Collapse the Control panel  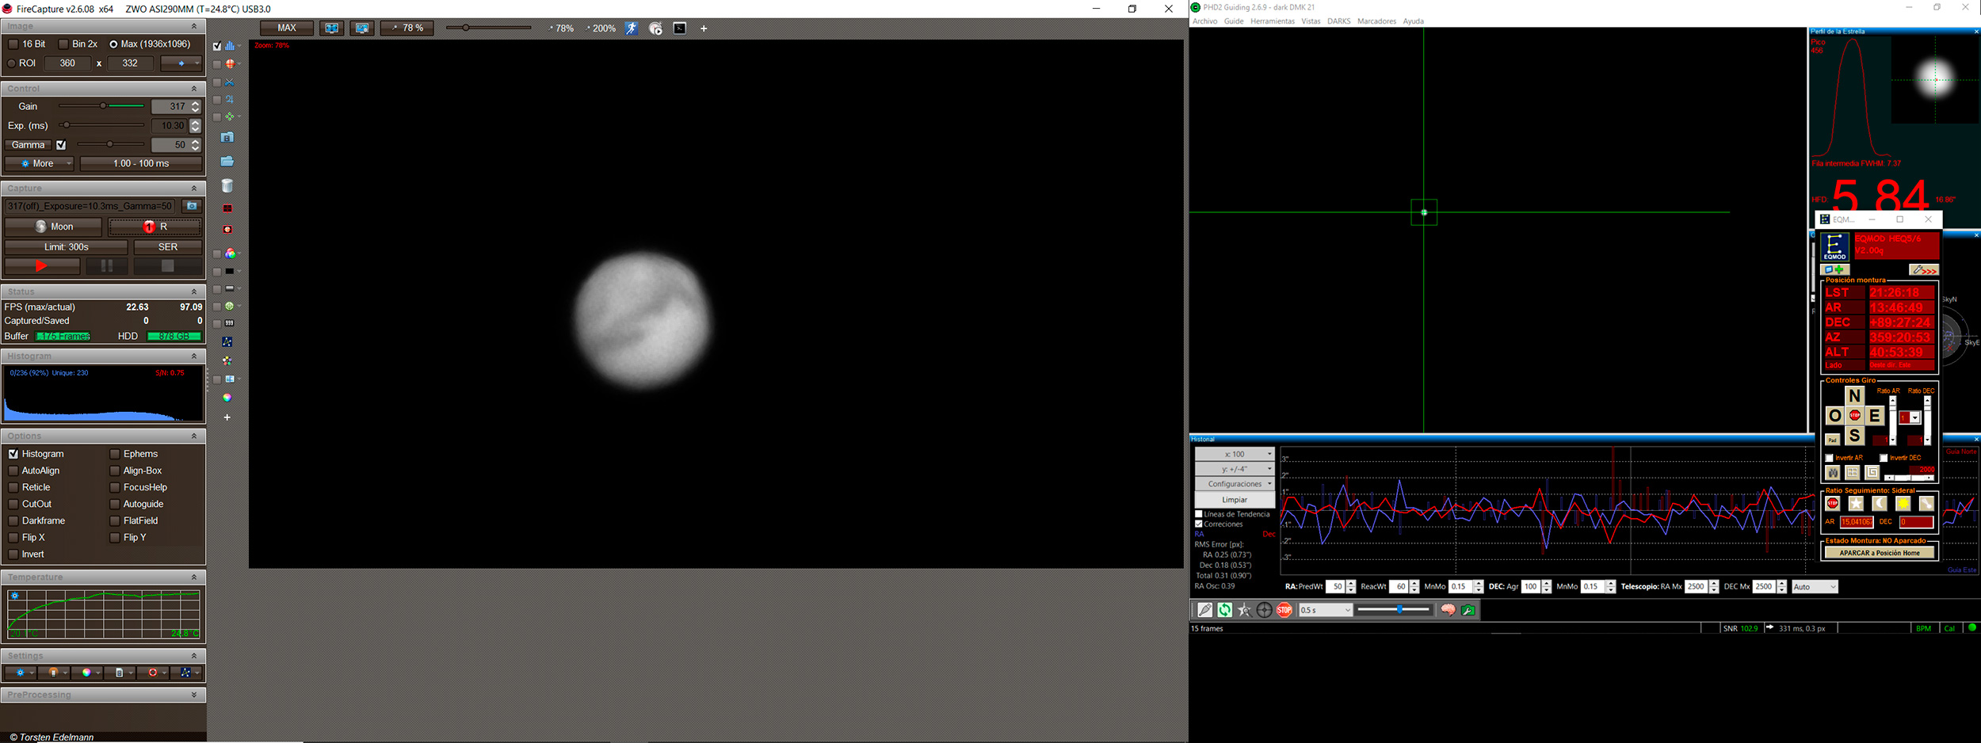(x=194, y=89)
